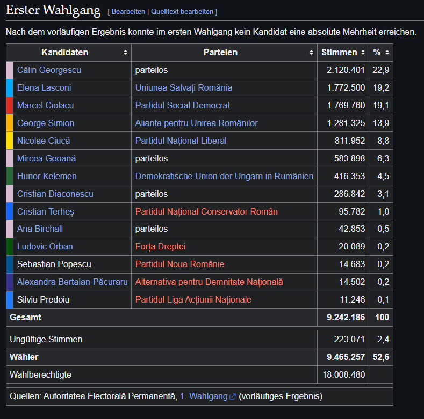Click vote count 416.353
The image size is (424, 419).
[350, 176]
